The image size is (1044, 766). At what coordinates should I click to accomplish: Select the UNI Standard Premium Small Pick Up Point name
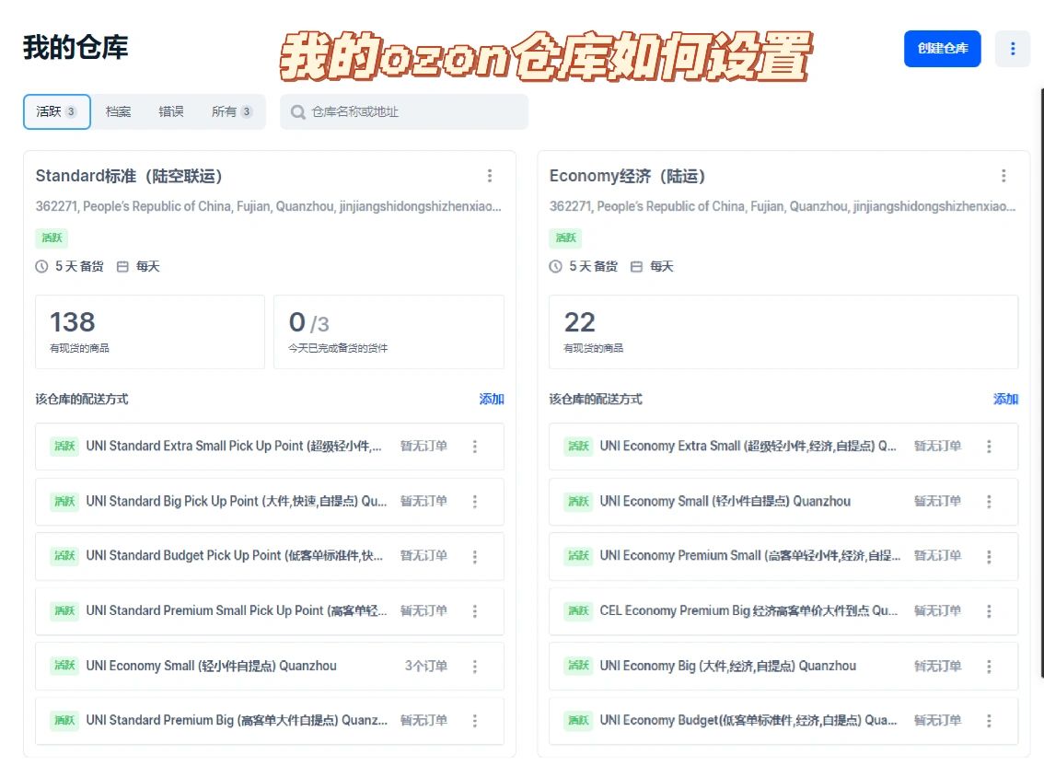[237, 610]
